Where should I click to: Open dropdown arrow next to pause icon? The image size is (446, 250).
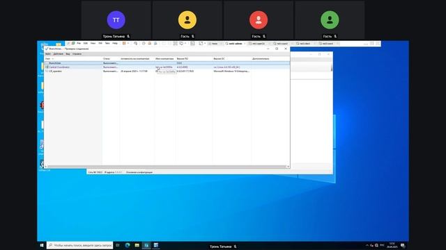coord(128,43)
